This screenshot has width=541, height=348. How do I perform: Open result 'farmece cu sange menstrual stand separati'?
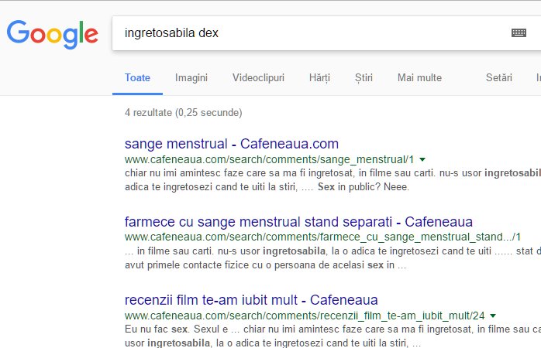[298, 222]
